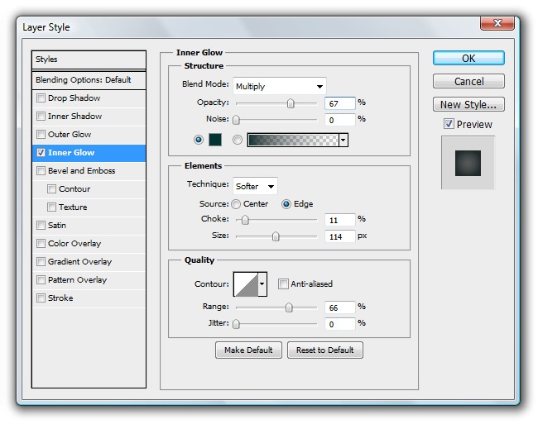Expand the Blend Mode Multiply dropdown

(x=279, y=86)
